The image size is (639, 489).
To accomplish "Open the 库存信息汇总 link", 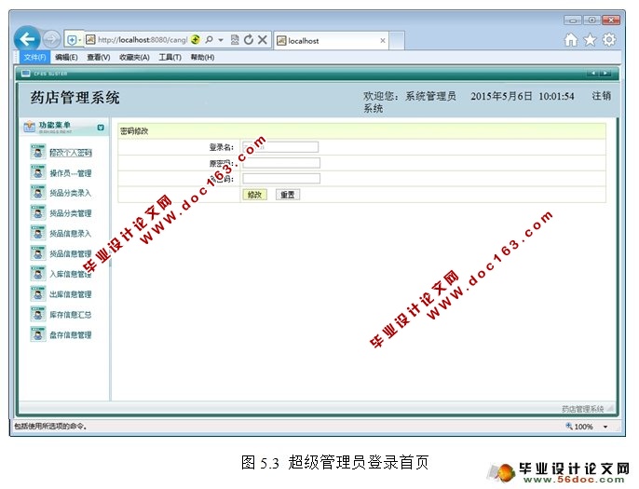I will pos(71,315).
